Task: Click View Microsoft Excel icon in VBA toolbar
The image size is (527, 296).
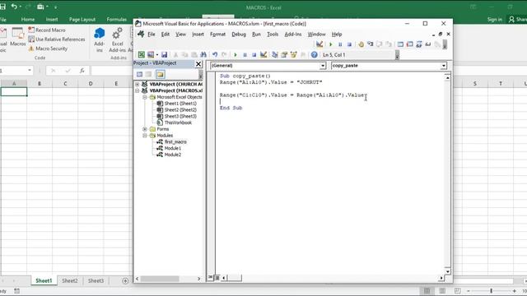Action: 141,55
